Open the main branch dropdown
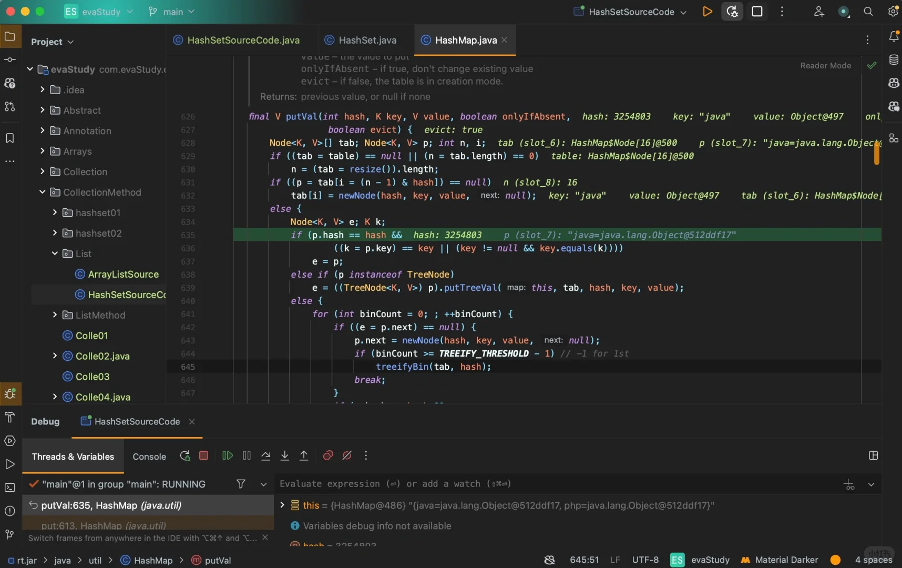902x568 pixels. [x=172, y=12]
